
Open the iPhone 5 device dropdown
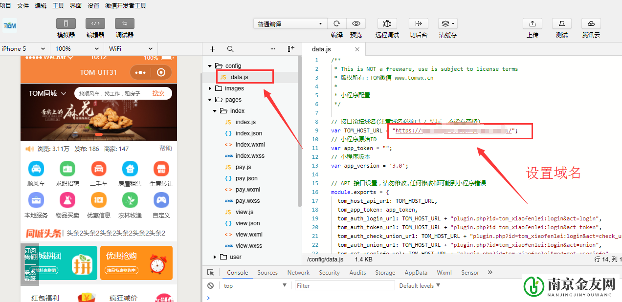[23, 49]
